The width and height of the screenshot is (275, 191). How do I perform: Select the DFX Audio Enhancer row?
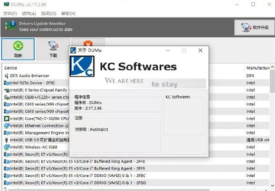136,76
